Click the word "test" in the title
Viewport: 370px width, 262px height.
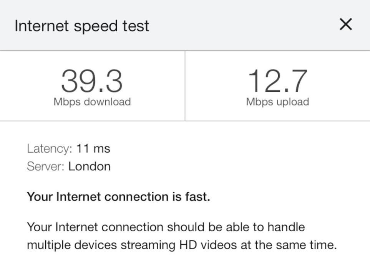click(x=136, y=26)
